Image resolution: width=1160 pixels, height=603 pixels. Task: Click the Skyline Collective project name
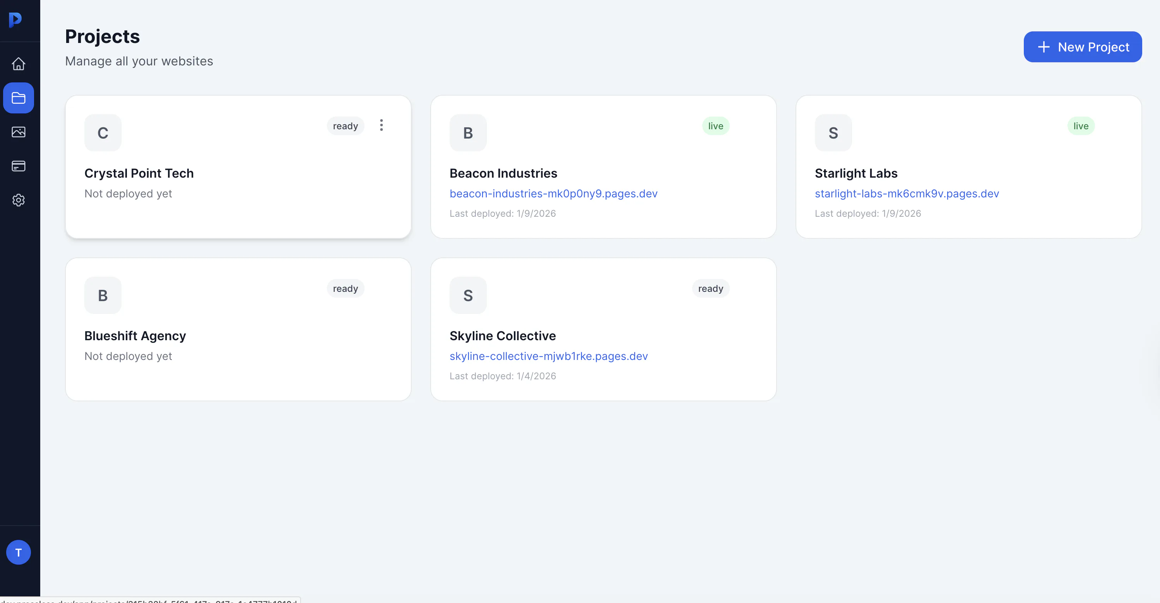click(x=503, y=336)
